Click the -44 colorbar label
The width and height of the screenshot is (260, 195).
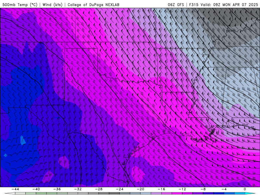[15, 189]
